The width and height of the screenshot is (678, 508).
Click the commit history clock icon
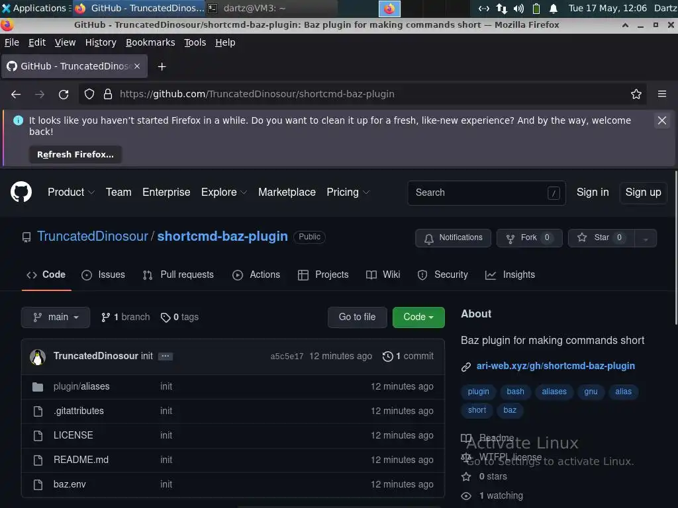tap(388, 357)
